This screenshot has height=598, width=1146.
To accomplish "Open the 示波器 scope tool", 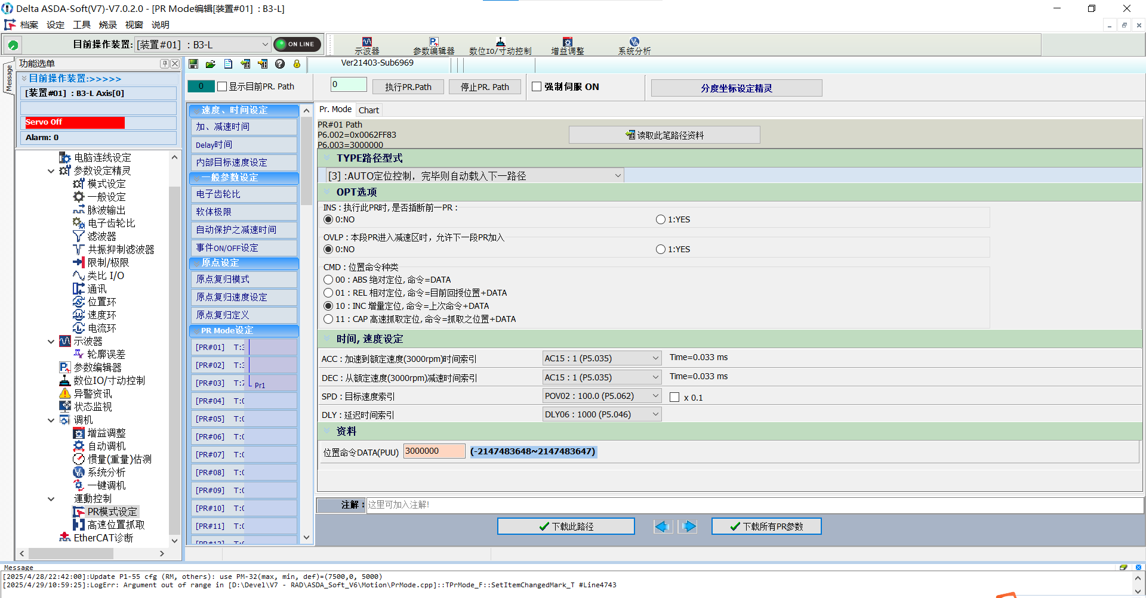I will tap(366, 45).
